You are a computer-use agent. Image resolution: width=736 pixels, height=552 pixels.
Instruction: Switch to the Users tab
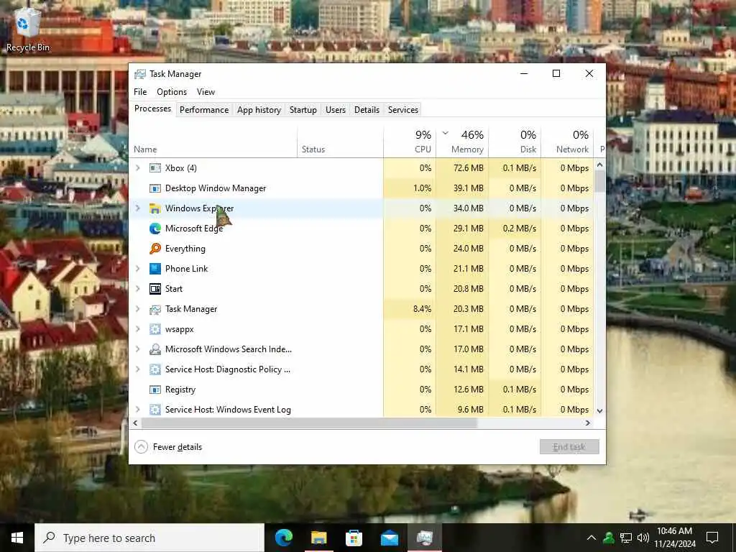pyautogui.click(x=336, y=110)
